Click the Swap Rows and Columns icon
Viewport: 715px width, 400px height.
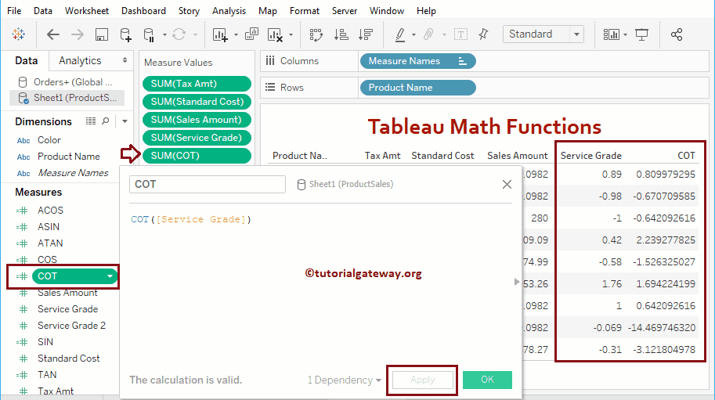(316, 34)
